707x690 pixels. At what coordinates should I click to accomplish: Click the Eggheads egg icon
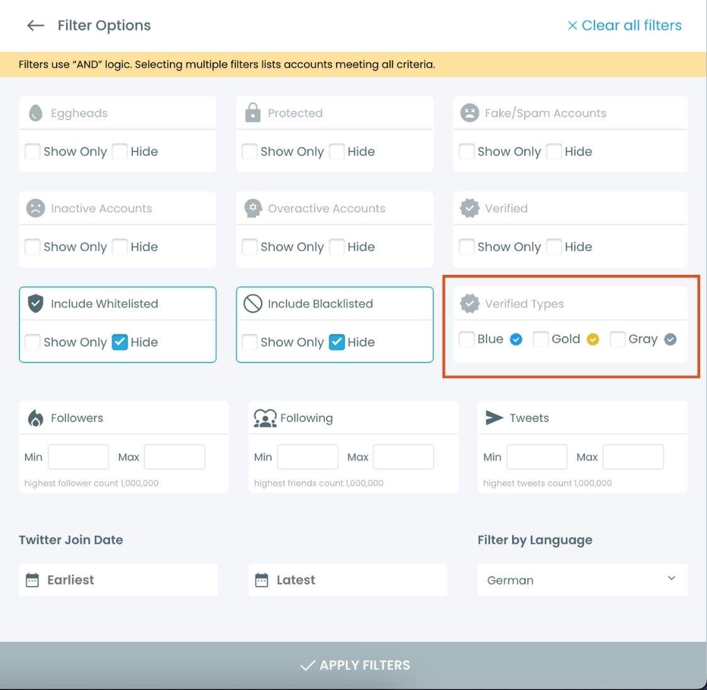click(x=35, y=113)
